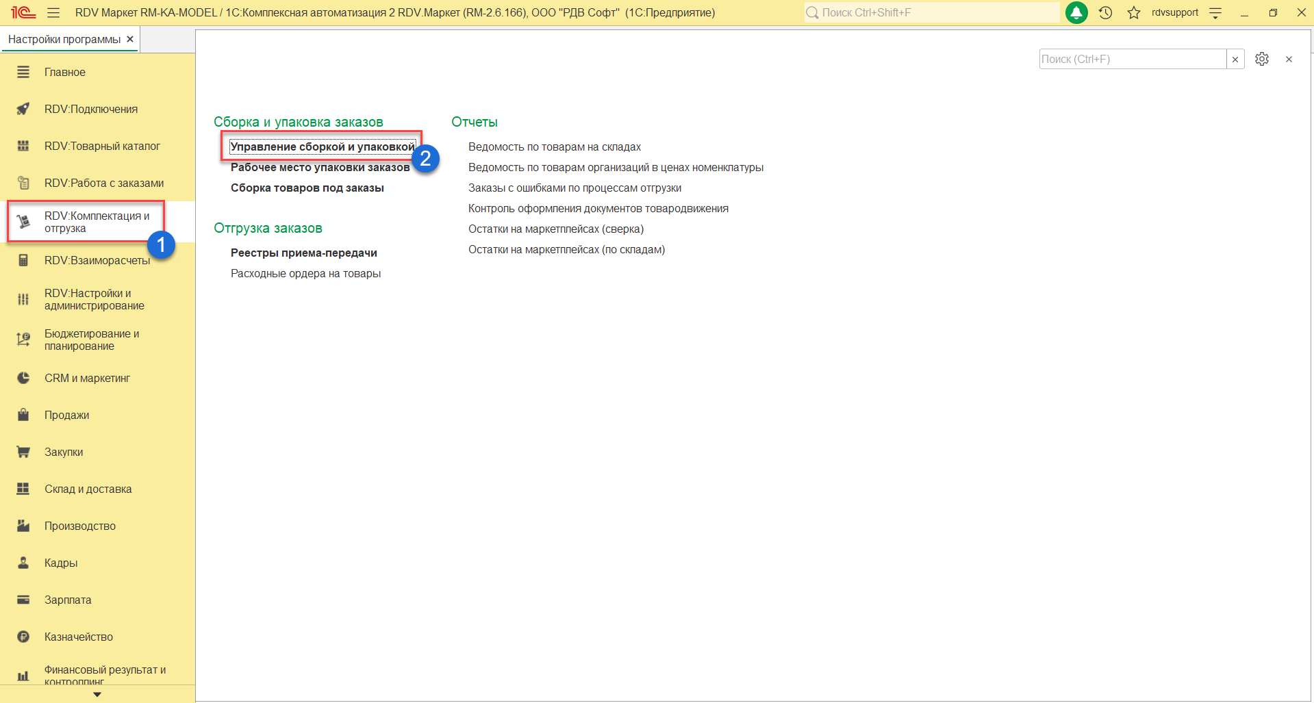1314x703 pixels.
Task: Close the section menu panel
Action: pyautogui.click(x=1289, y=60)
